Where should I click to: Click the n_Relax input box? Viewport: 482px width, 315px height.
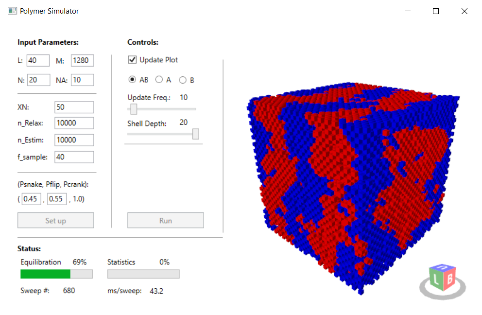74,123
